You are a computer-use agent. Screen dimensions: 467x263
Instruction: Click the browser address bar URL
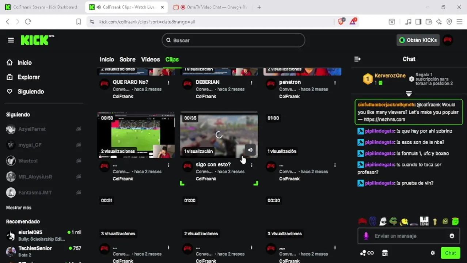(x=147, y=22)
